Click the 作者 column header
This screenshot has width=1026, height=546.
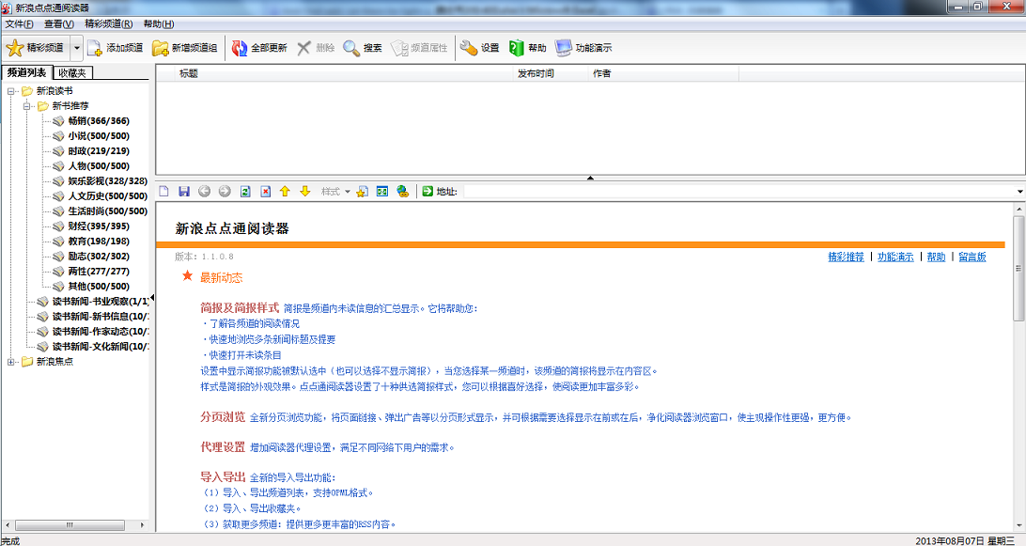tap(663, 73)
